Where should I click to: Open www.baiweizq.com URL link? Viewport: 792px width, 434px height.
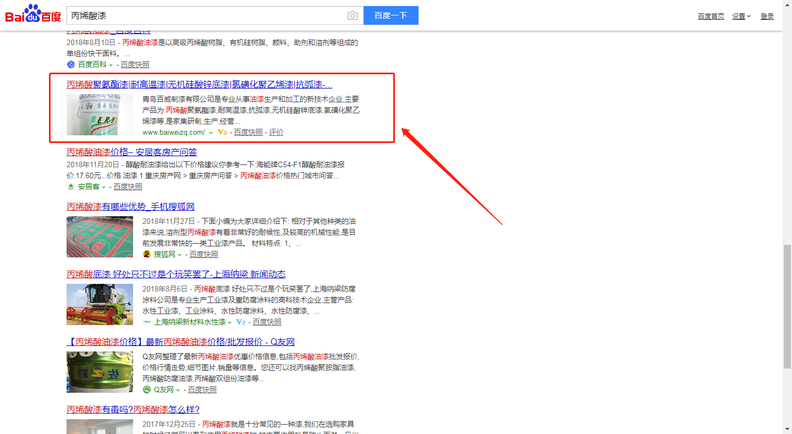coord(174,133)
